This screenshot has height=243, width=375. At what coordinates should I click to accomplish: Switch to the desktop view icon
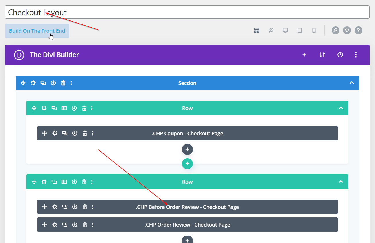[x=285, y=30]
